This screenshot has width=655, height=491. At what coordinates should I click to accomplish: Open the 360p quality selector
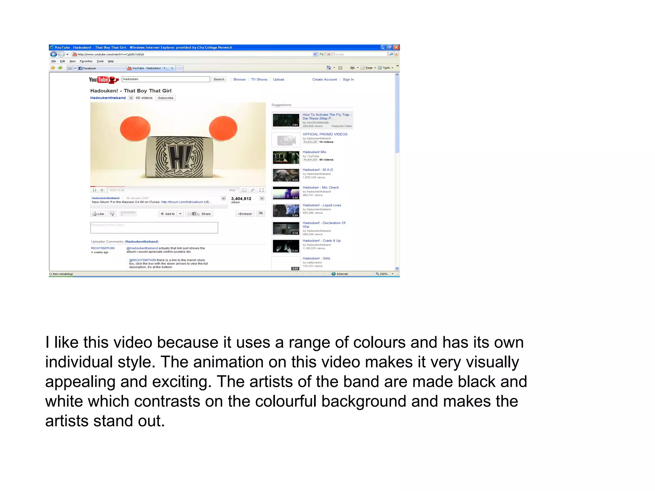(x=233, y=190)
